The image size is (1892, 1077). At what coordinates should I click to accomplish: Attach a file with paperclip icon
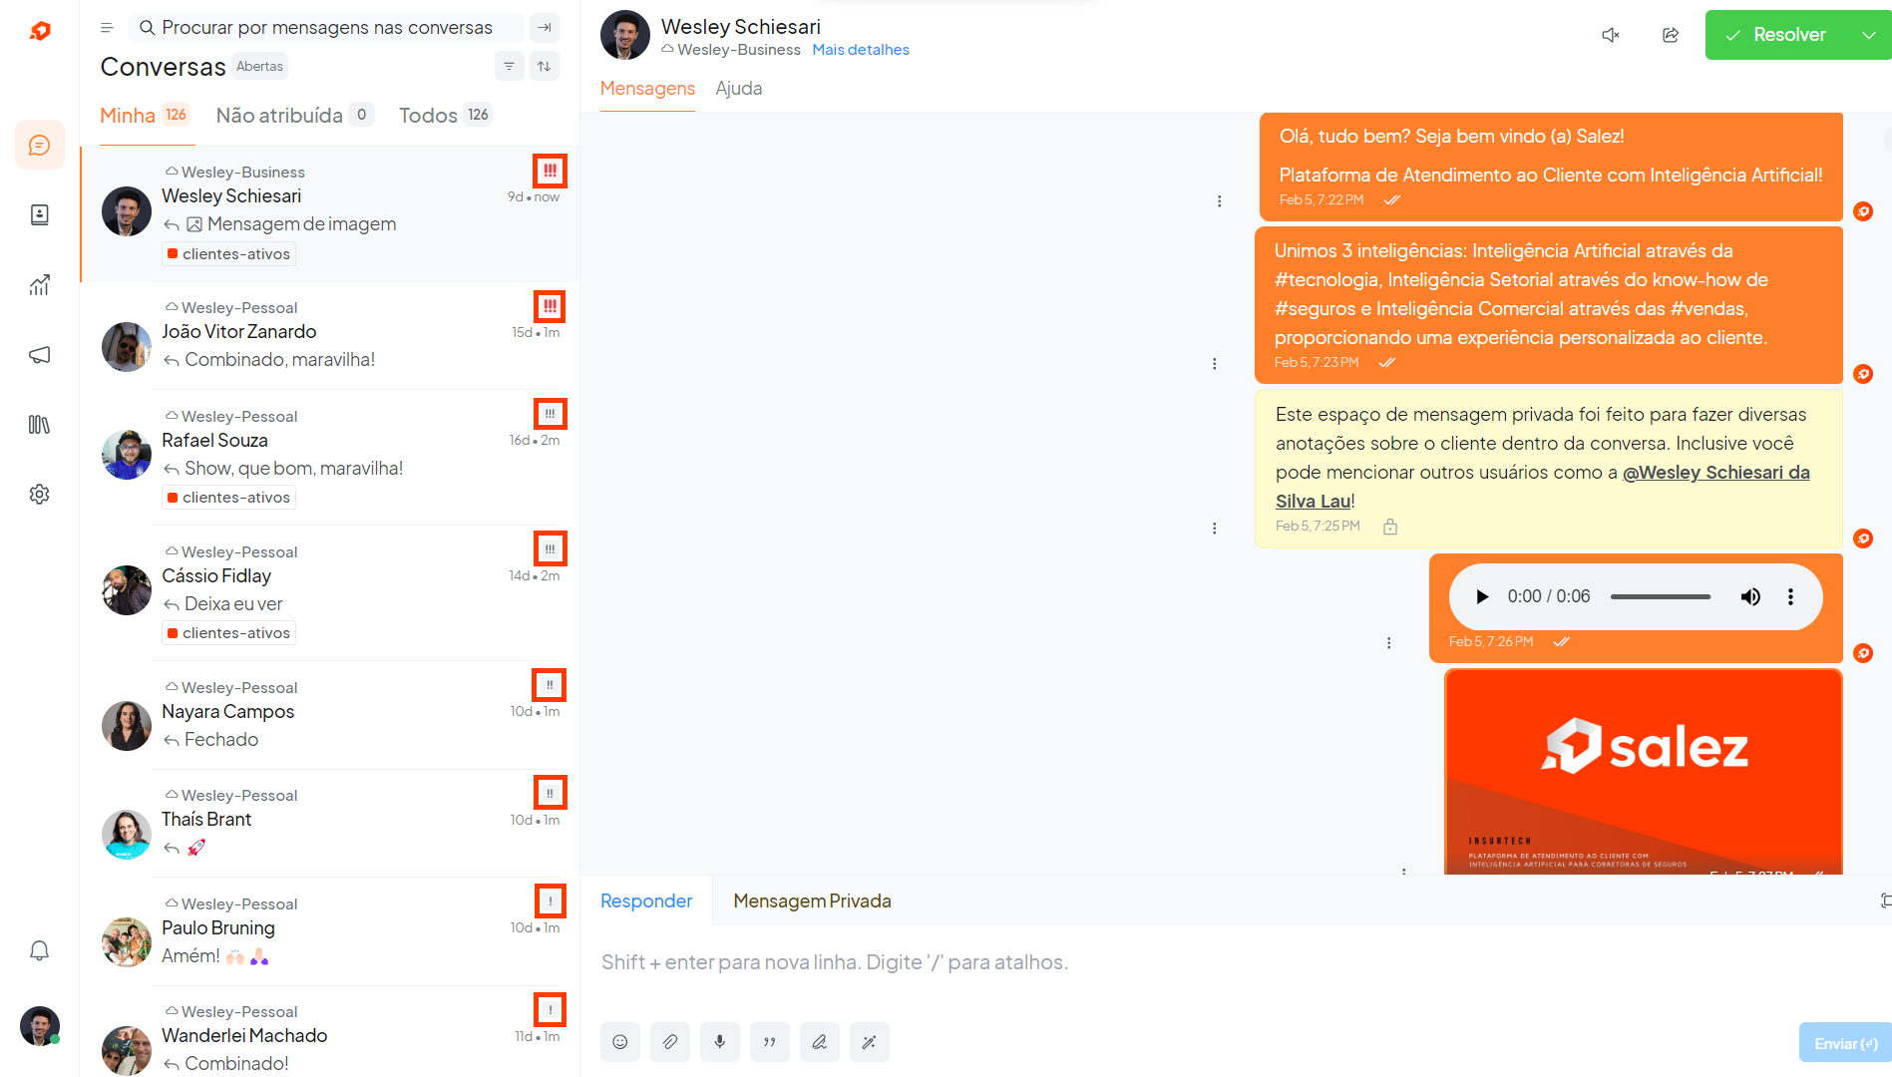pos(670,1042)
